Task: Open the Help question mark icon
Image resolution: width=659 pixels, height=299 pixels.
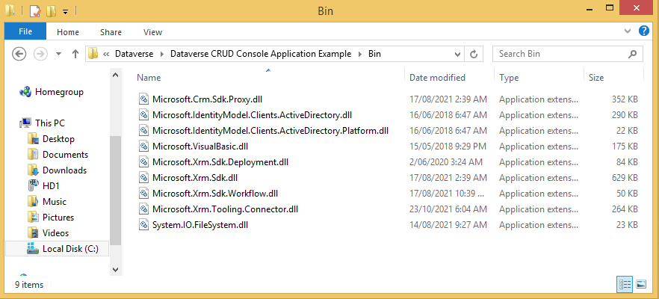Action: point(643,31)
